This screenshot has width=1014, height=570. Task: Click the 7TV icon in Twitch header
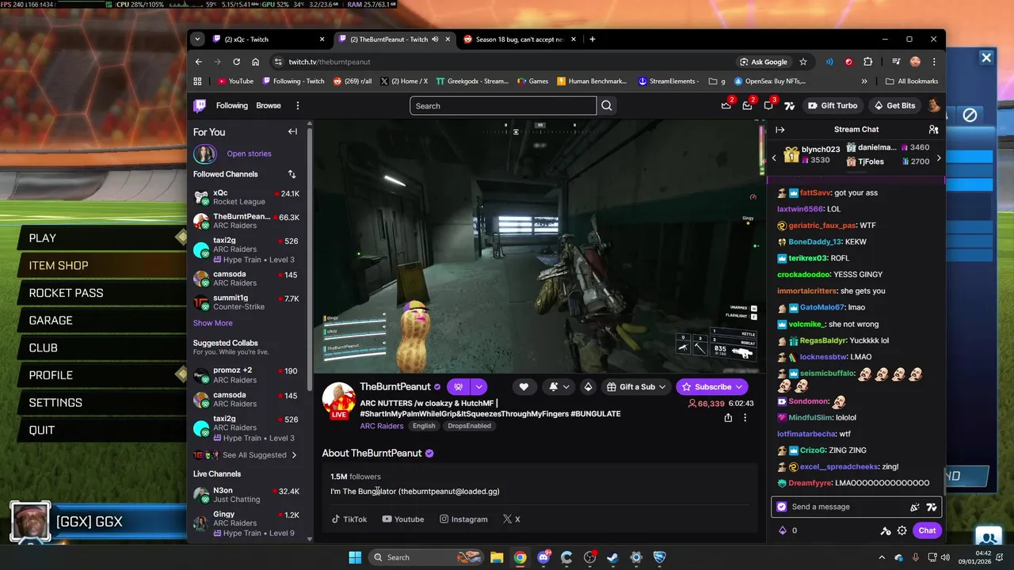(789, 106)
